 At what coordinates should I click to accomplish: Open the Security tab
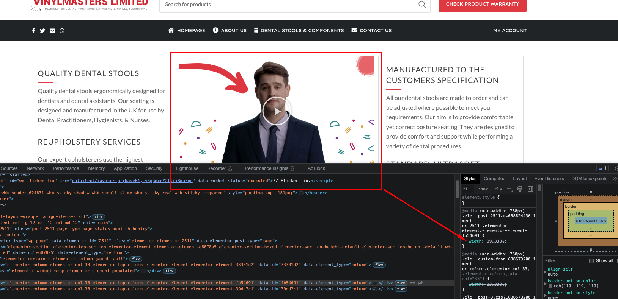click(x=154, y=168)
